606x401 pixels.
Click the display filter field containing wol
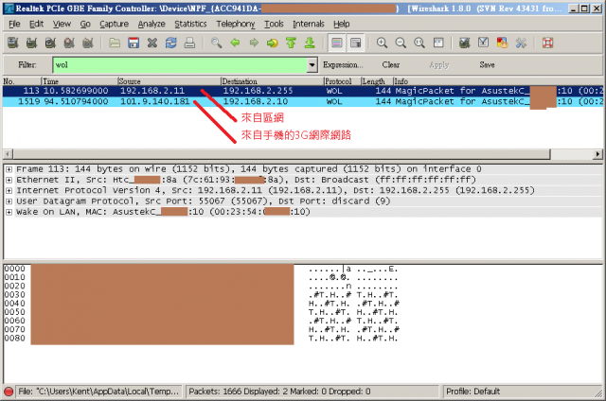tap(180, 65)
